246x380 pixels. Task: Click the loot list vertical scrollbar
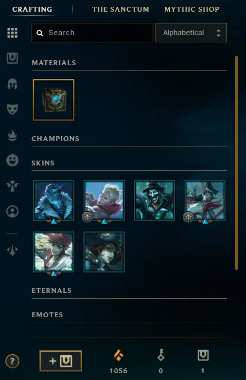(x=237, y=163)
